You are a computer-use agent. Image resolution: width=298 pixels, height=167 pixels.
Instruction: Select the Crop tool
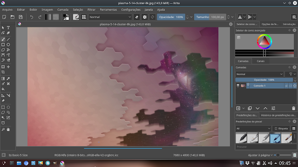[3, 72]
